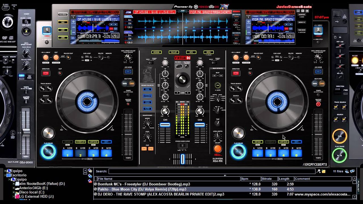Viewport: 363px width, 204px height.
Task: Click Delete cue button on left deck
Action: (101, 57)
